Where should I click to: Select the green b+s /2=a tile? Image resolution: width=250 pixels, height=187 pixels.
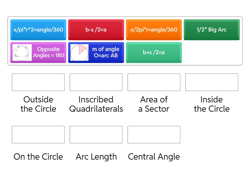[154, 52]
